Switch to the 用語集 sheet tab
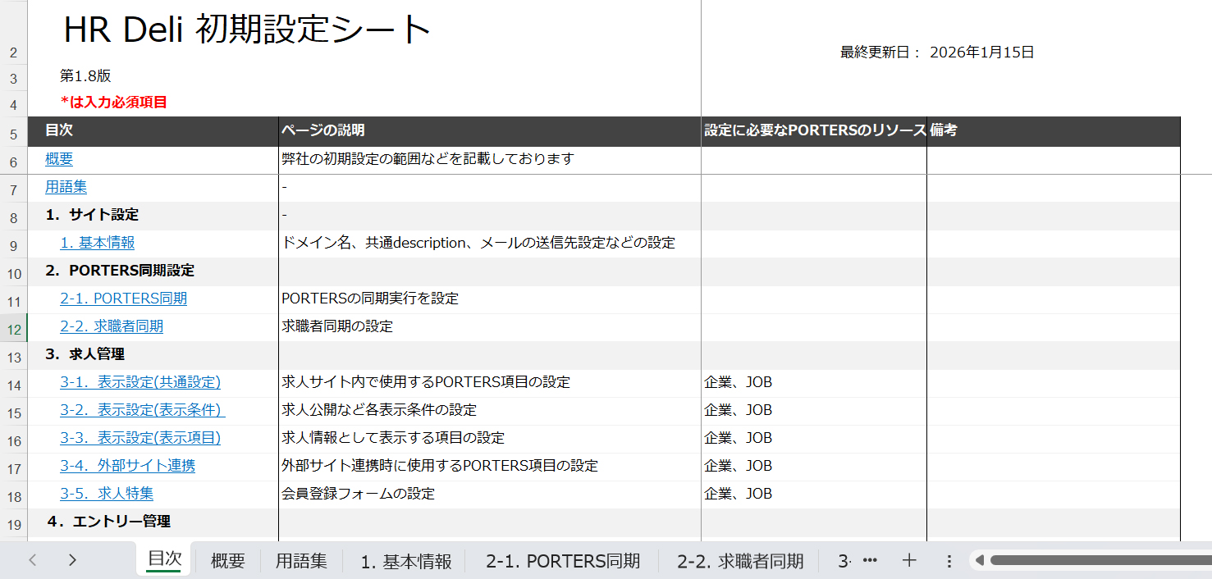The width and height of the screenshot is (1212, 579). click(300, 561)
